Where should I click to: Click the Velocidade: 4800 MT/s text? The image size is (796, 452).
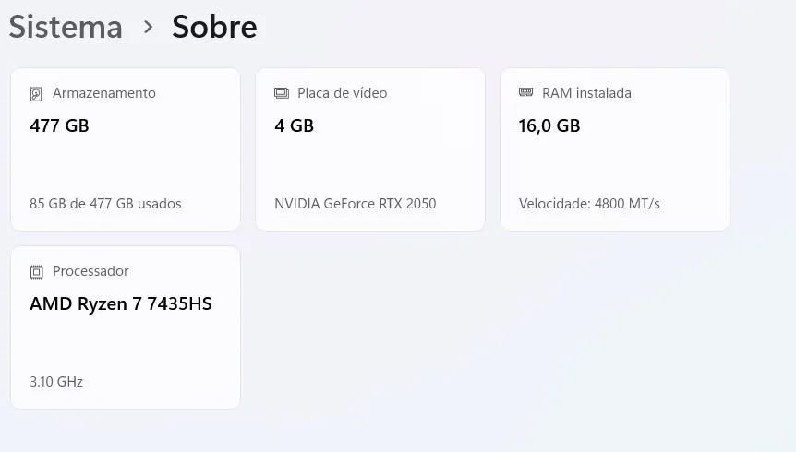pos(589,204)
